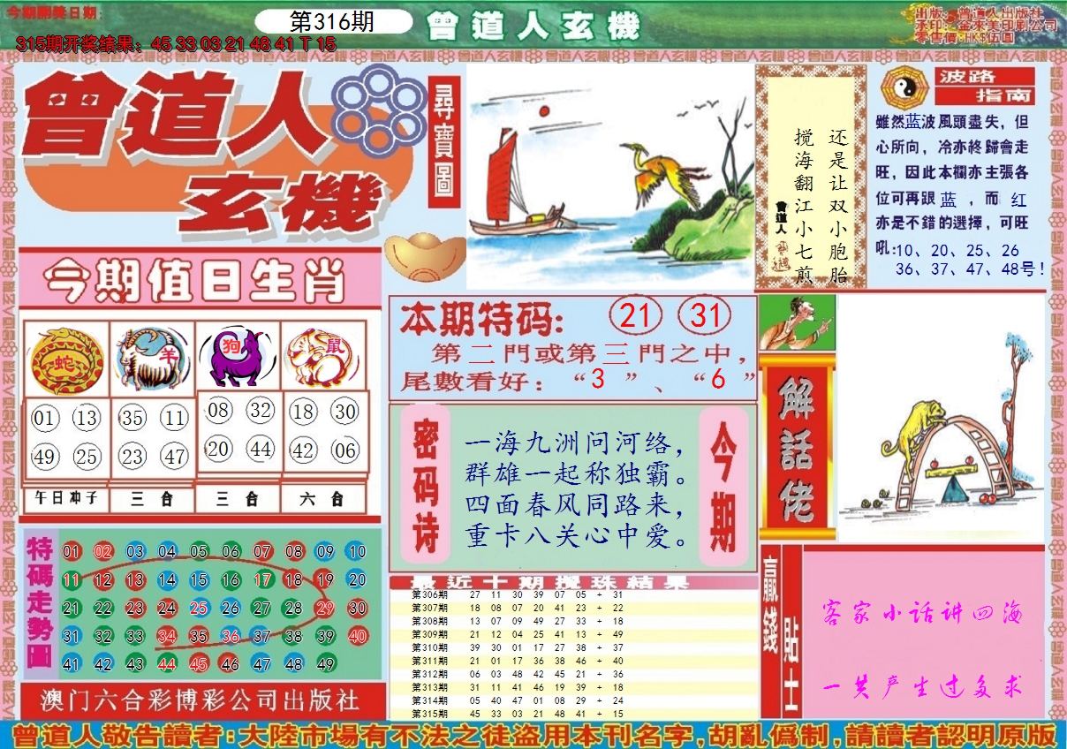Click circled number 49 under the snake
Screen dimensions: 1067x749
[x=45, y=456]
